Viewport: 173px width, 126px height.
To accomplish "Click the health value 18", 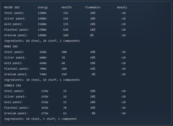I will (x=65, y=97).
